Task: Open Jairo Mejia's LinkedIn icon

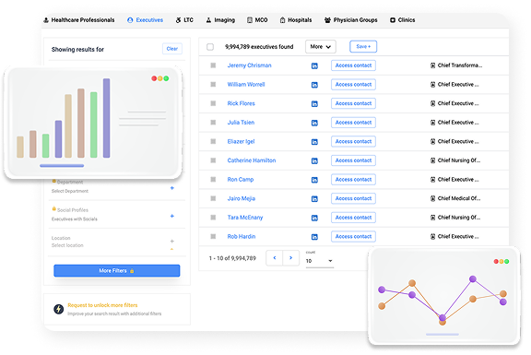Action: [x=314, y=198]
